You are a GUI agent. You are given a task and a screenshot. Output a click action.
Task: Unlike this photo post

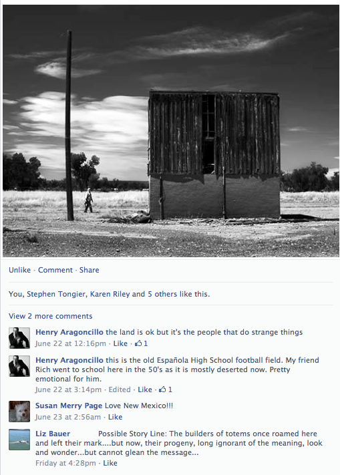tap(19, 270)
